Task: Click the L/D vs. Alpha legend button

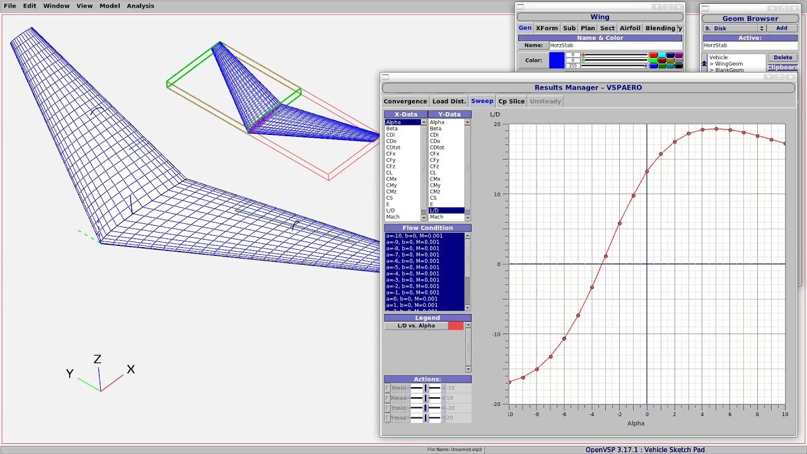Action: pyautogui.click(x=416, y=326)
